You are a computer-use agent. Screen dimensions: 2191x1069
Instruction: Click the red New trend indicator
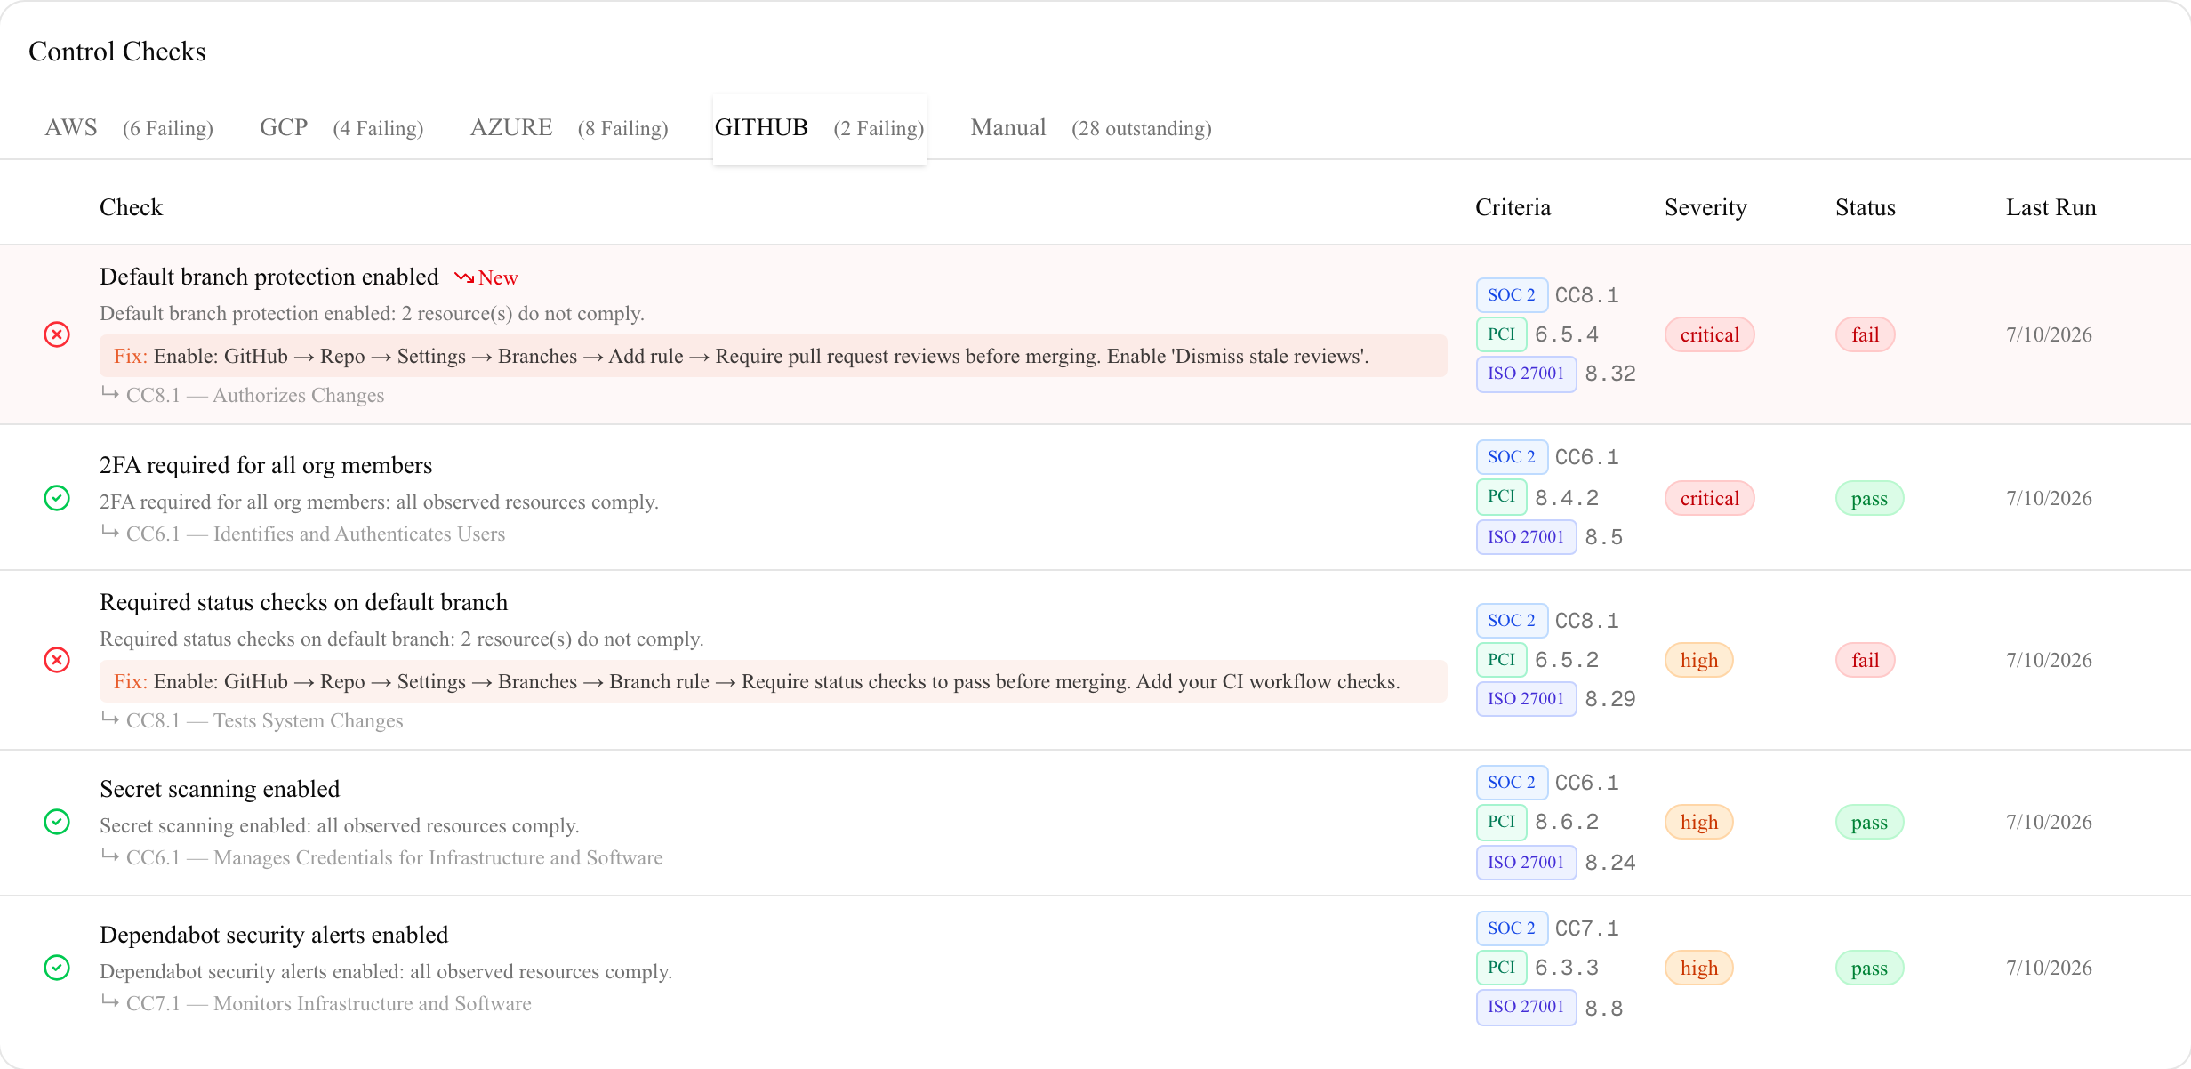coord(486,277)
